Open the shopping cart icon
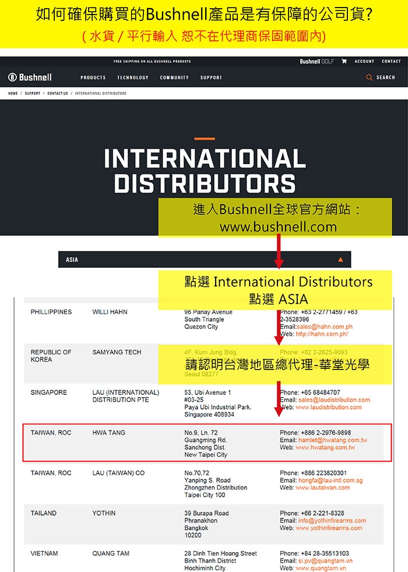Viewport: 408px width, 572px height. click(x=344, y=61)
